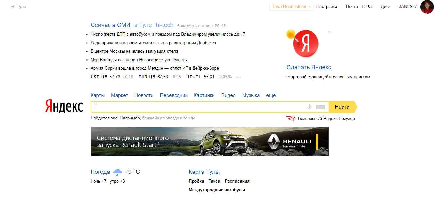Screen dimensions: 439x200
Task: Click the Yandex Browser Y icon
Action: 291,118
